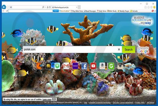Open the Yahoo shortcut icon
This screenshot has width=158, height=106.
click(75, 66)
